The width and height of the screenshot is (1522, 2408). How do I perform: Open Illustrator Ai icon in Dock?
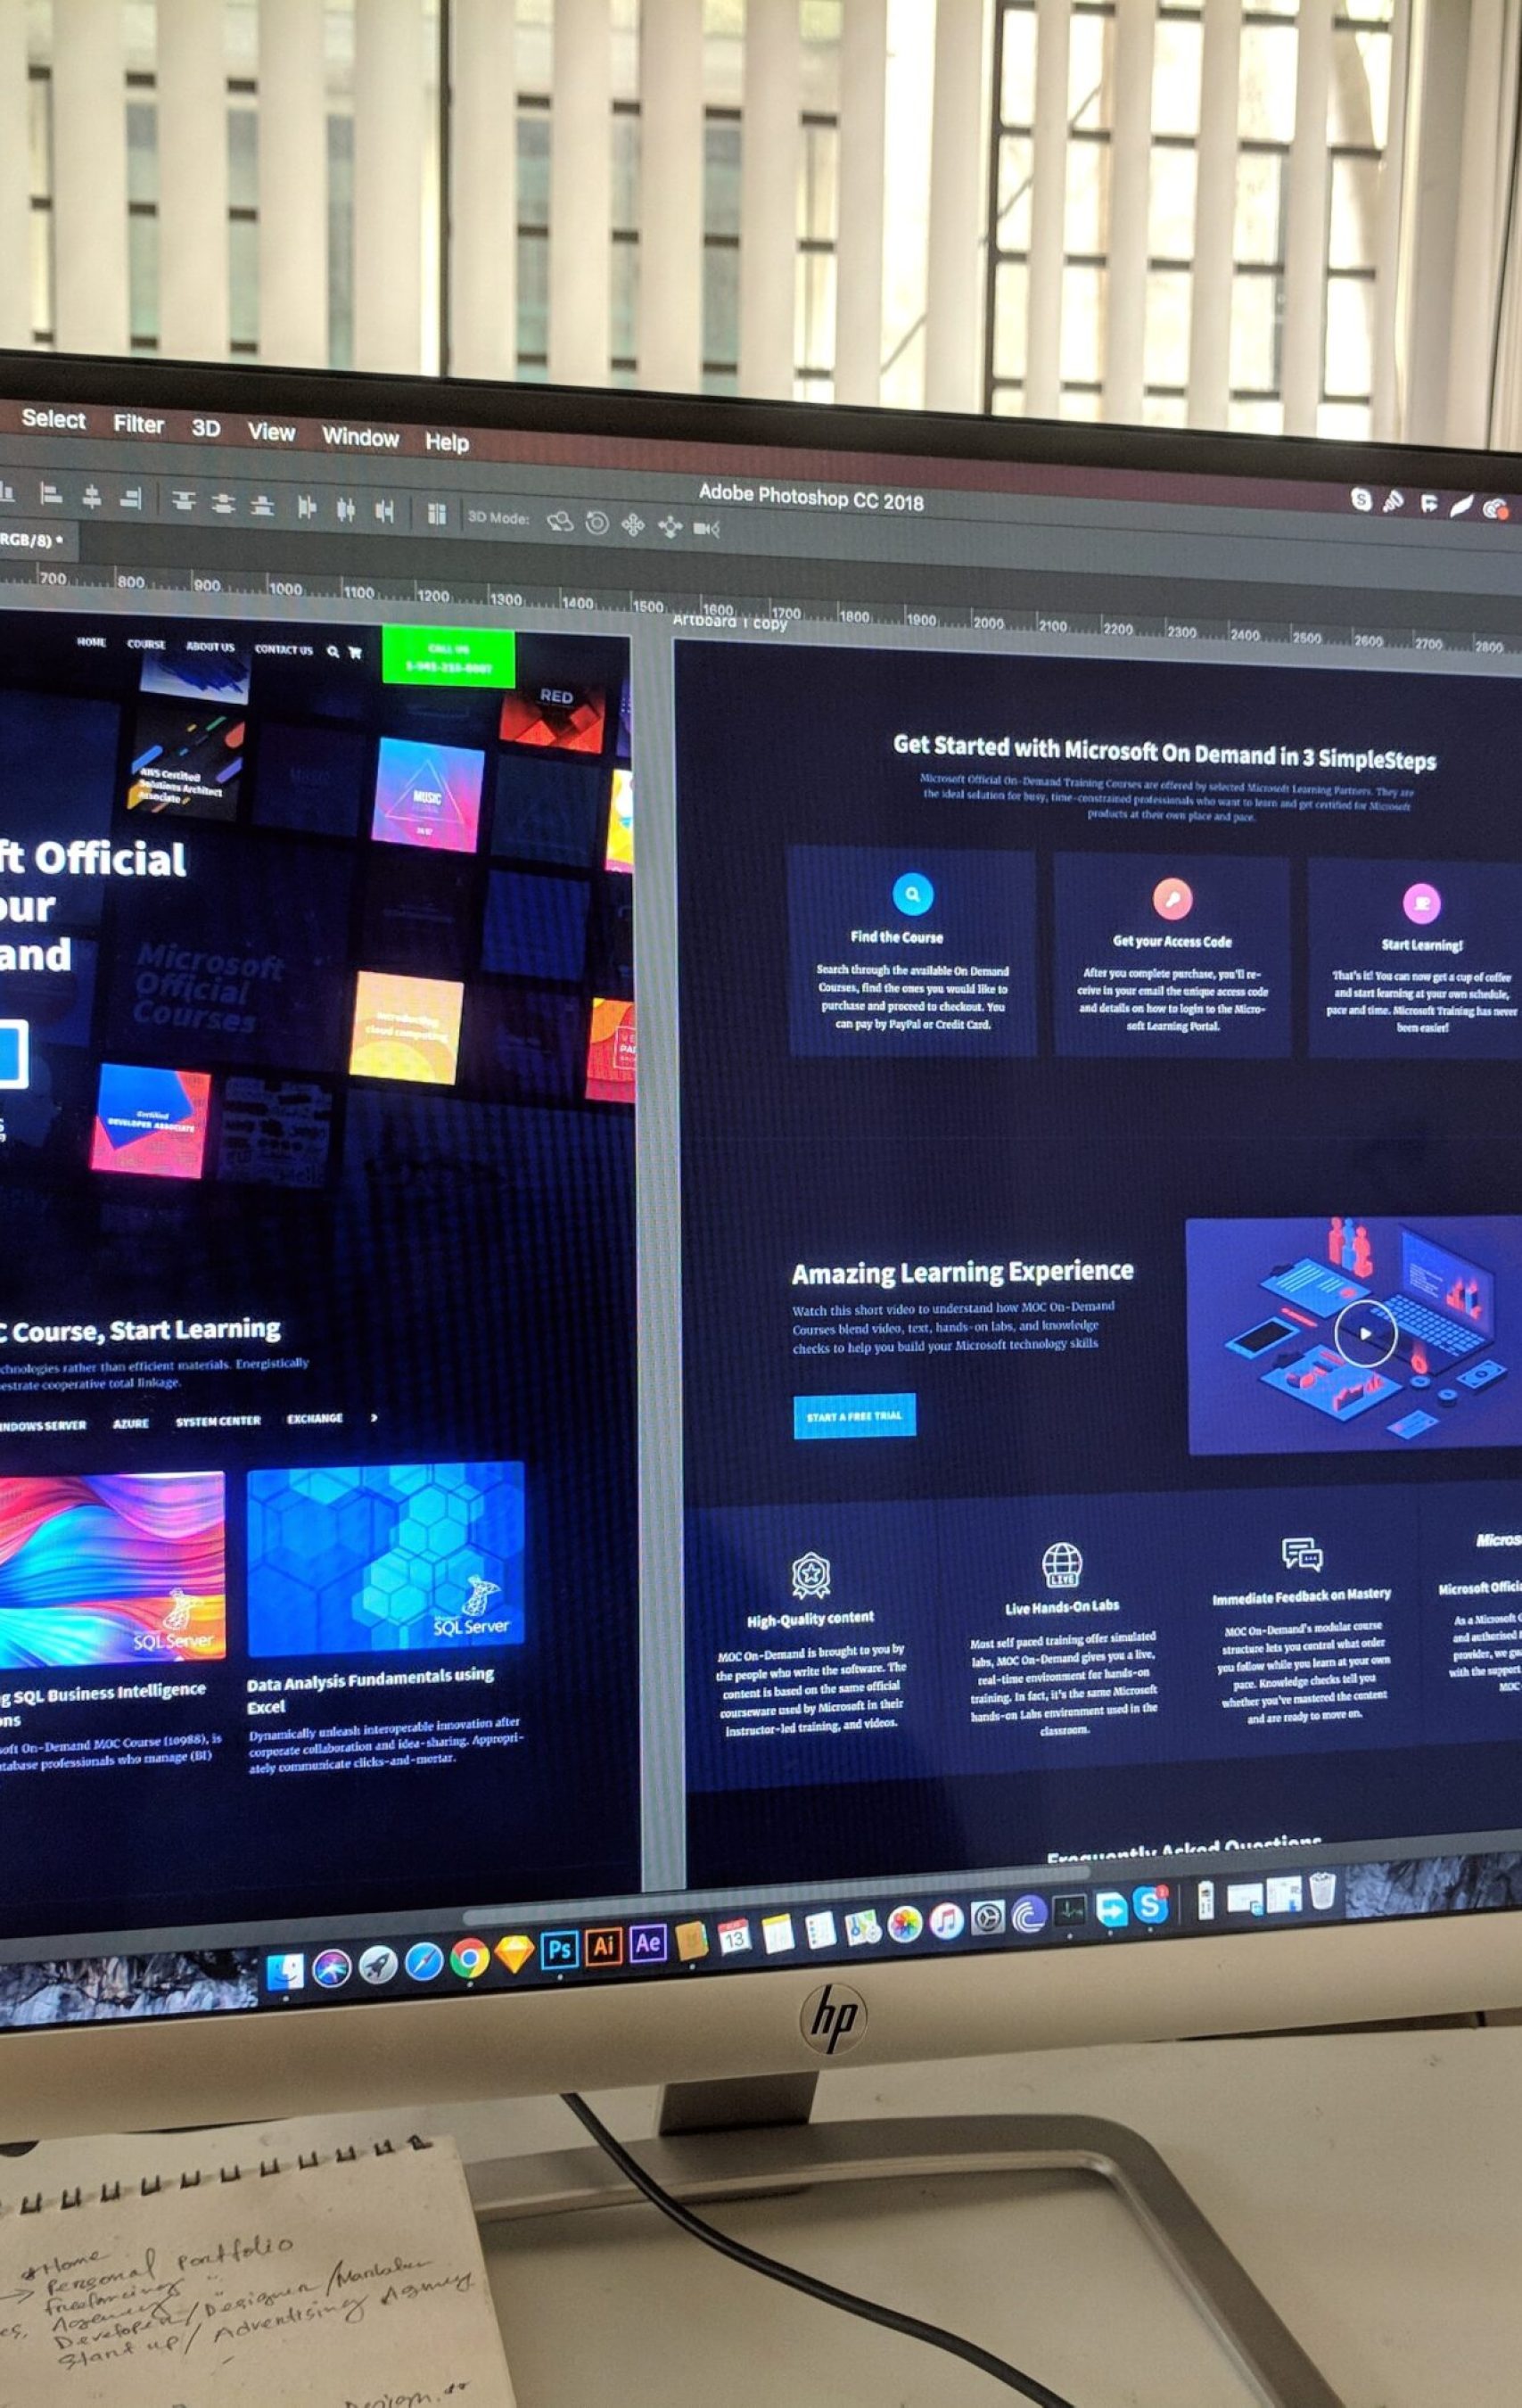pyautogui.click(x=603, y=1945)
